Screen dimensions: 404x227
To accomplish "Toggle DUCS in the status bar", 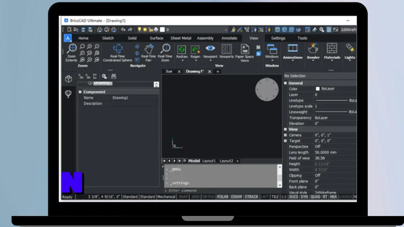I will coord(294,197).
